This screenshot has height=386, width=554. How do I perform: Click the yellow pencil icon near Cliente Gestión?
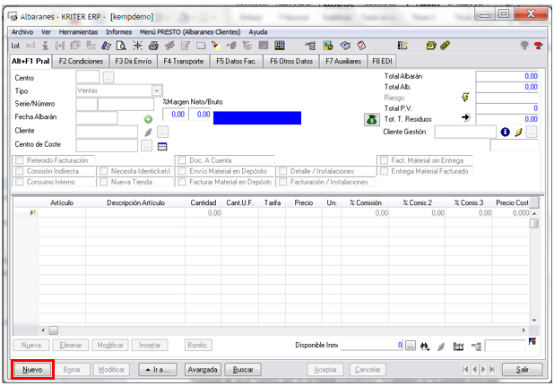[x=518, y=133]
